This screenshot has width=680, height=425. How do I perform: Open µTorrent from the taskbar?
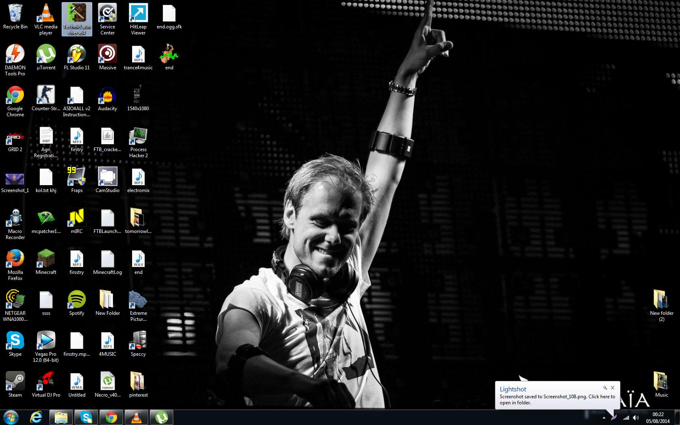point(162,417)
